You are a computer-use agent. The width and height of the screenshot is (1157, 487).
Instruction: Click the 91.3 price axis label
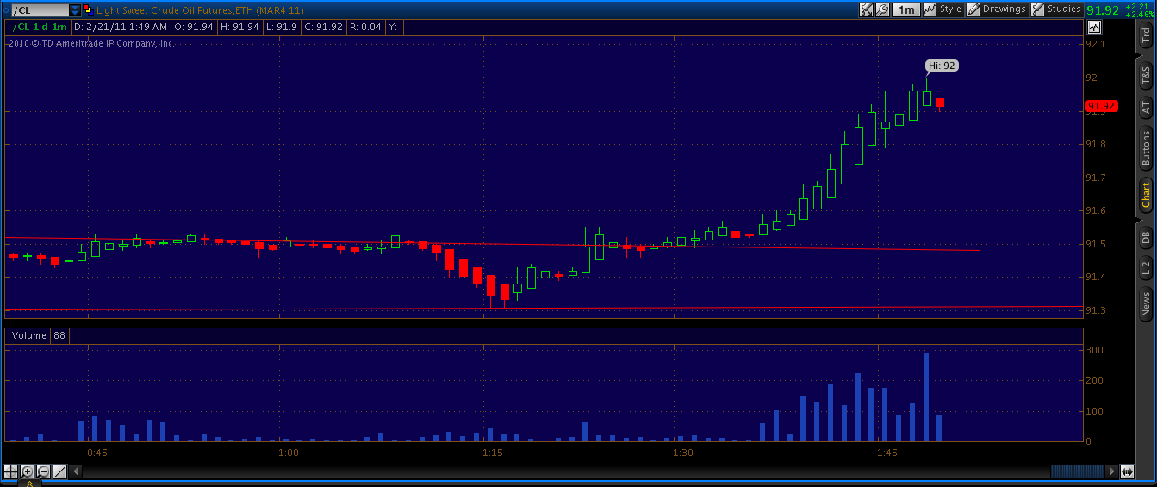(1096, 310)
